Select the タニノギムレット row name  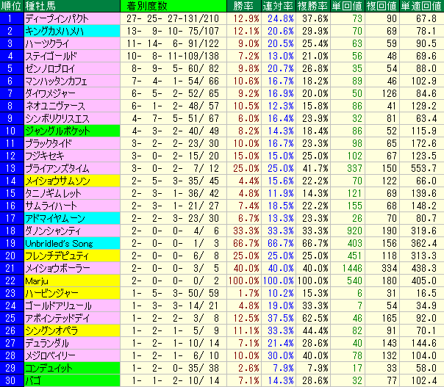point(53,193)
